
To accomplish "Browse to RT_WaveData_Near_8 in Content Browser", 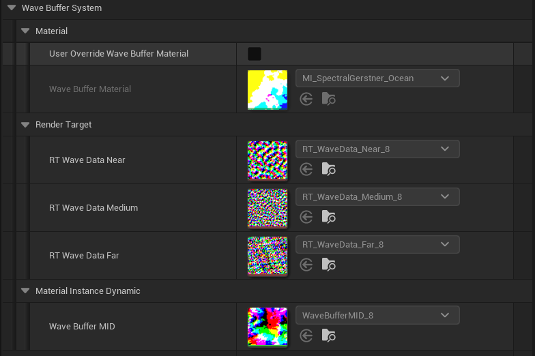I will [x=328, y=169].
